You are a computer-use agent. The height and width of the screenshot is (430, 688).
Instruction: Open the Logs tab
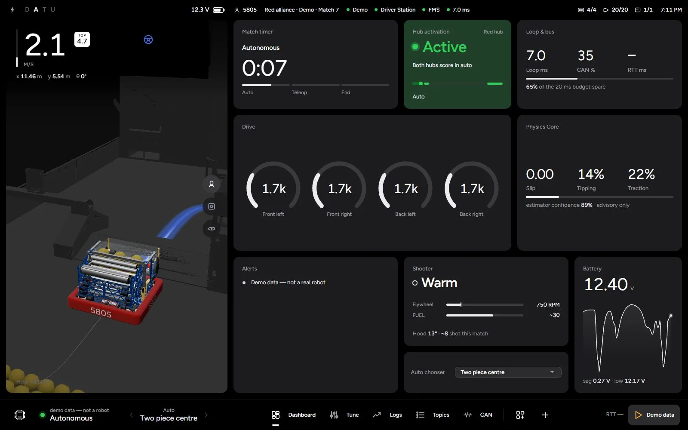[387, 415]
